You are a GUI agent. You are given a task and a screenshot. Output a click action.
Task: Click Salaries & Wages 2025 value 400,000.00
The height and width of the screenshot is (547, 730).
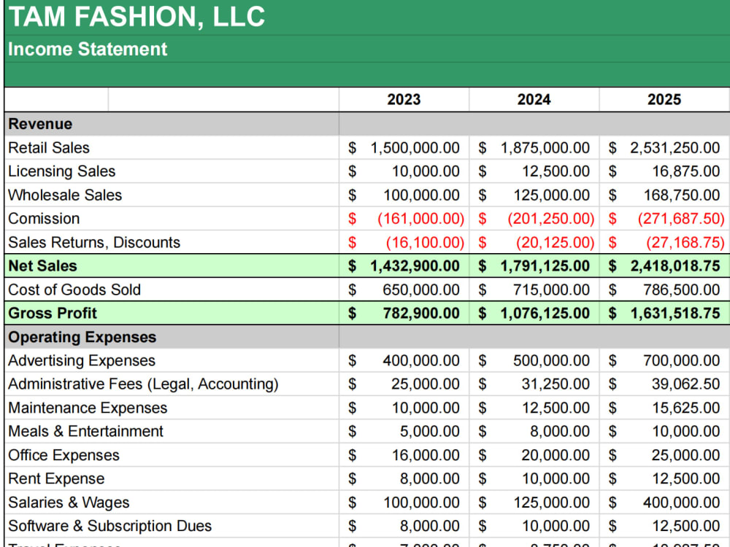coord(682,503)
